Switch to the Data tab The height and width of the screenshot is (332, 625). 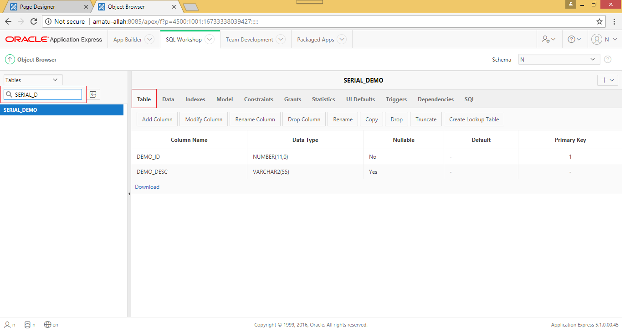point(168,99)
